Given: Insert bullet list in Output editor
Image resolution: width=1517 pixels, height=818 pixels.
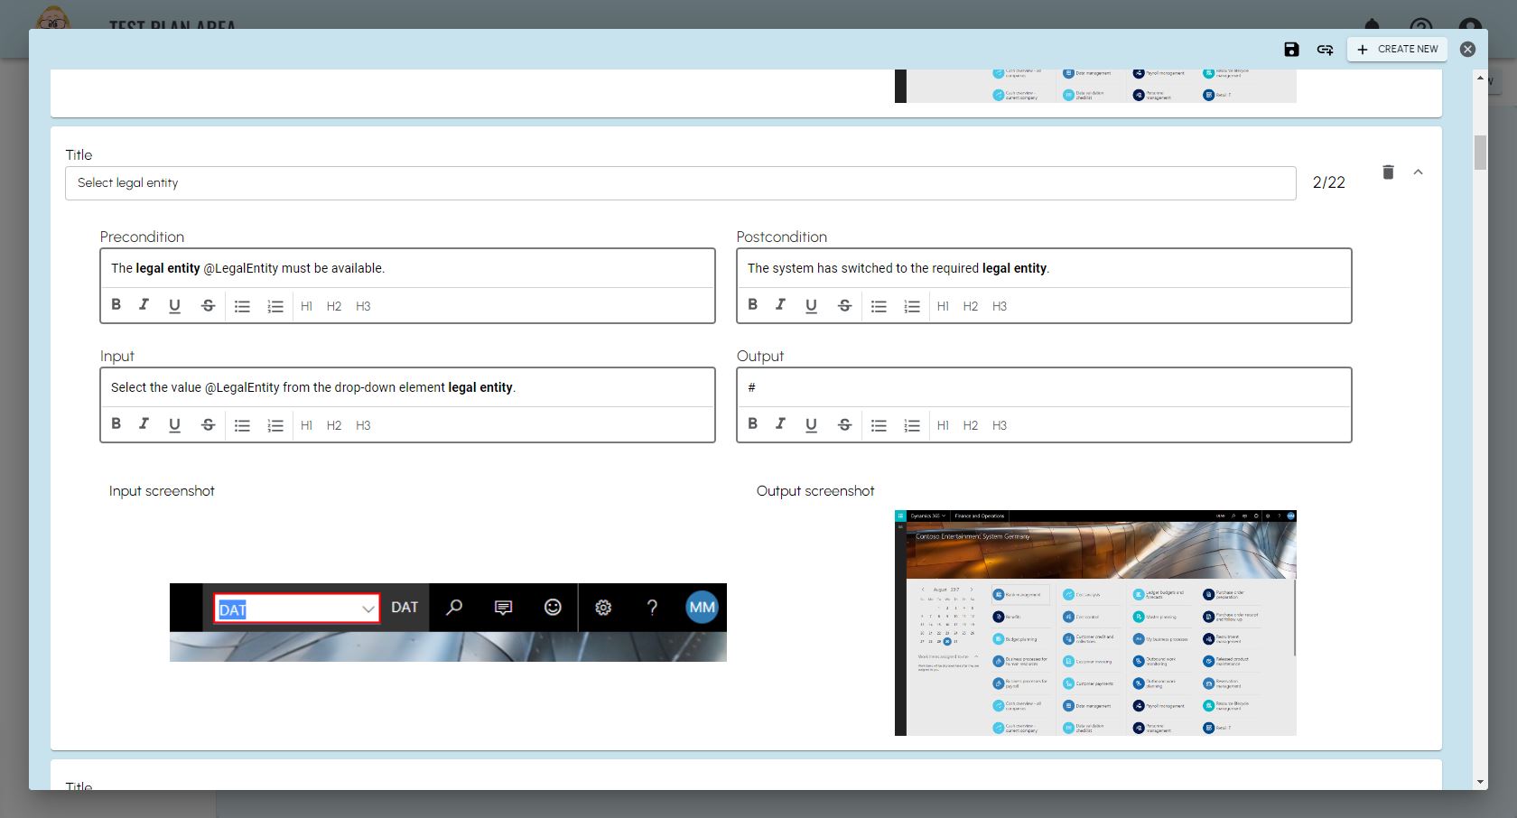Looking at the screenshot, I should point(879,425).
